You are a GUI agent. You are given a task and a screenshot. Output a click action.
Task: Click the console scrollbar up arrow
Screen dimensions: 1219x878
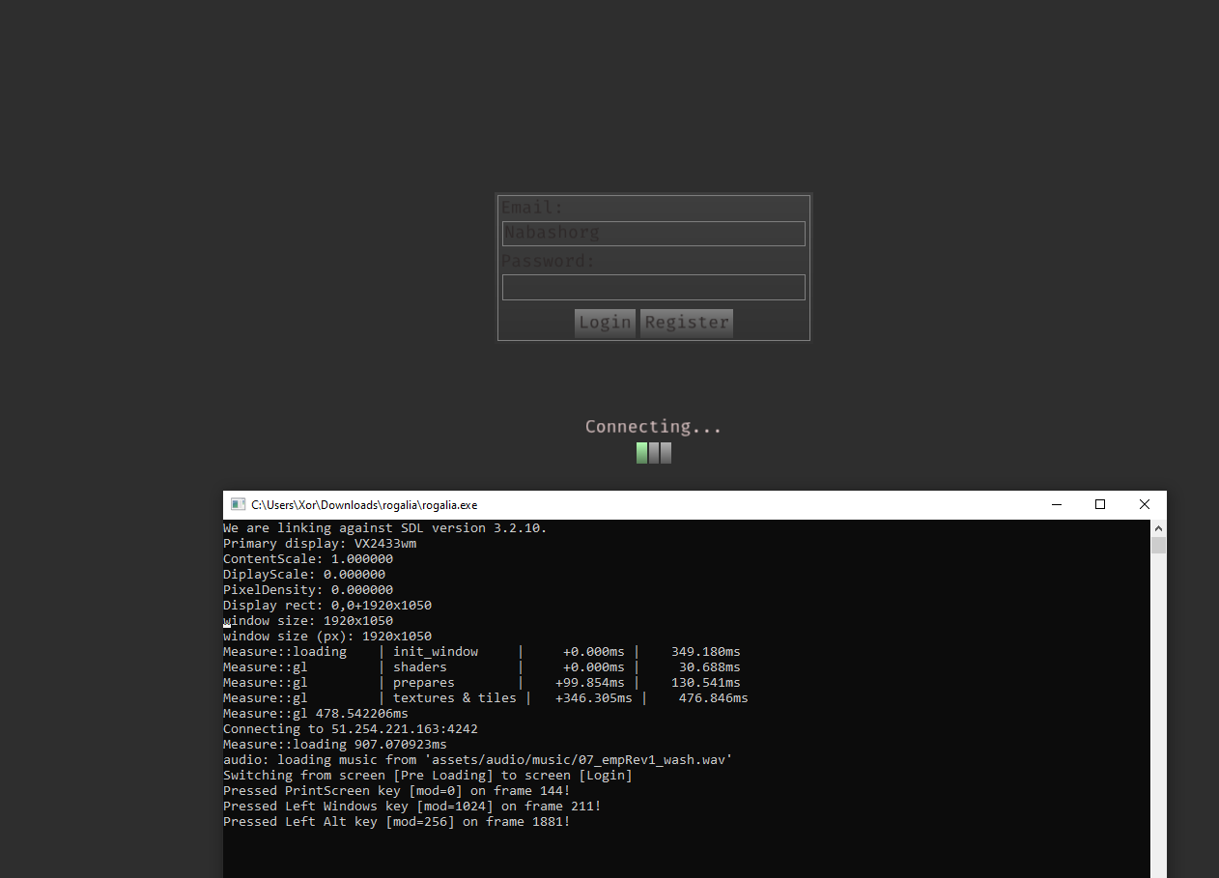[x=1158, y=527]
